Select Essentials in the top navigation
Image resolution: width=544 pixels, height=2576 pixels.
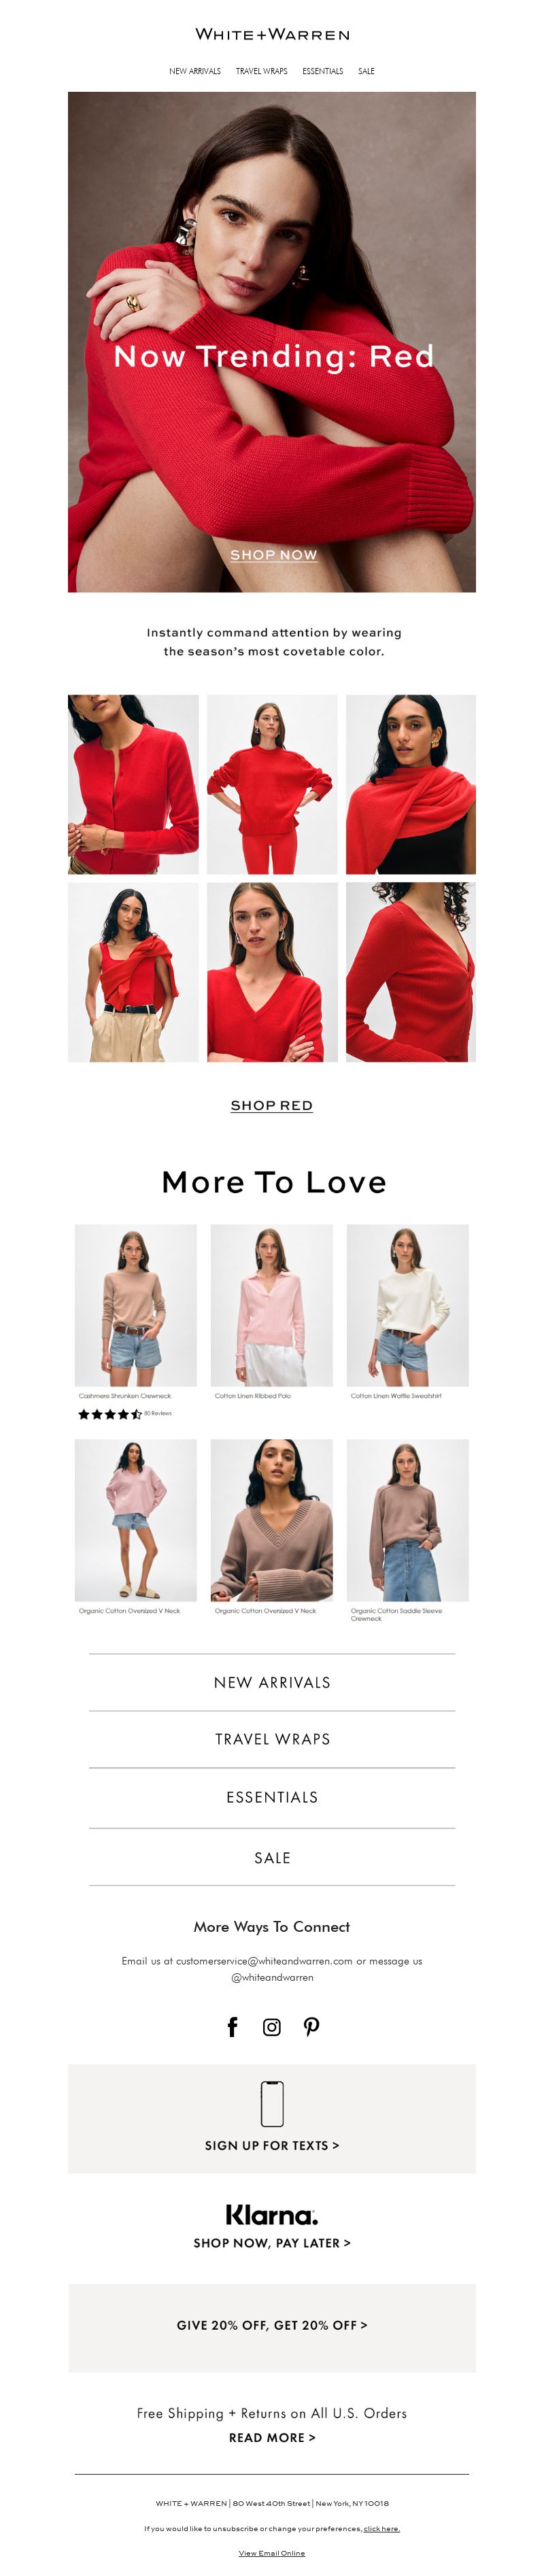coord(322,71)
